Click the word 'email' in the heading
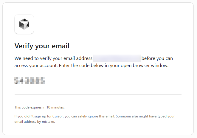197x138 pixels. point(61,46)
